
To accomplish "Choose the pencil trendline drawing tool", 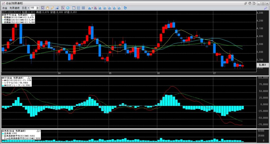I will point(52,8).
